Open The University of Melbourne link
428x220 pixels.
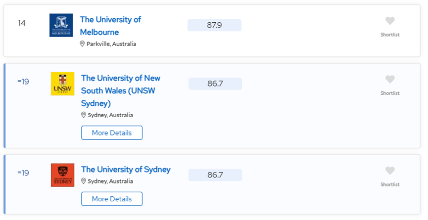[x=110, y=26]
